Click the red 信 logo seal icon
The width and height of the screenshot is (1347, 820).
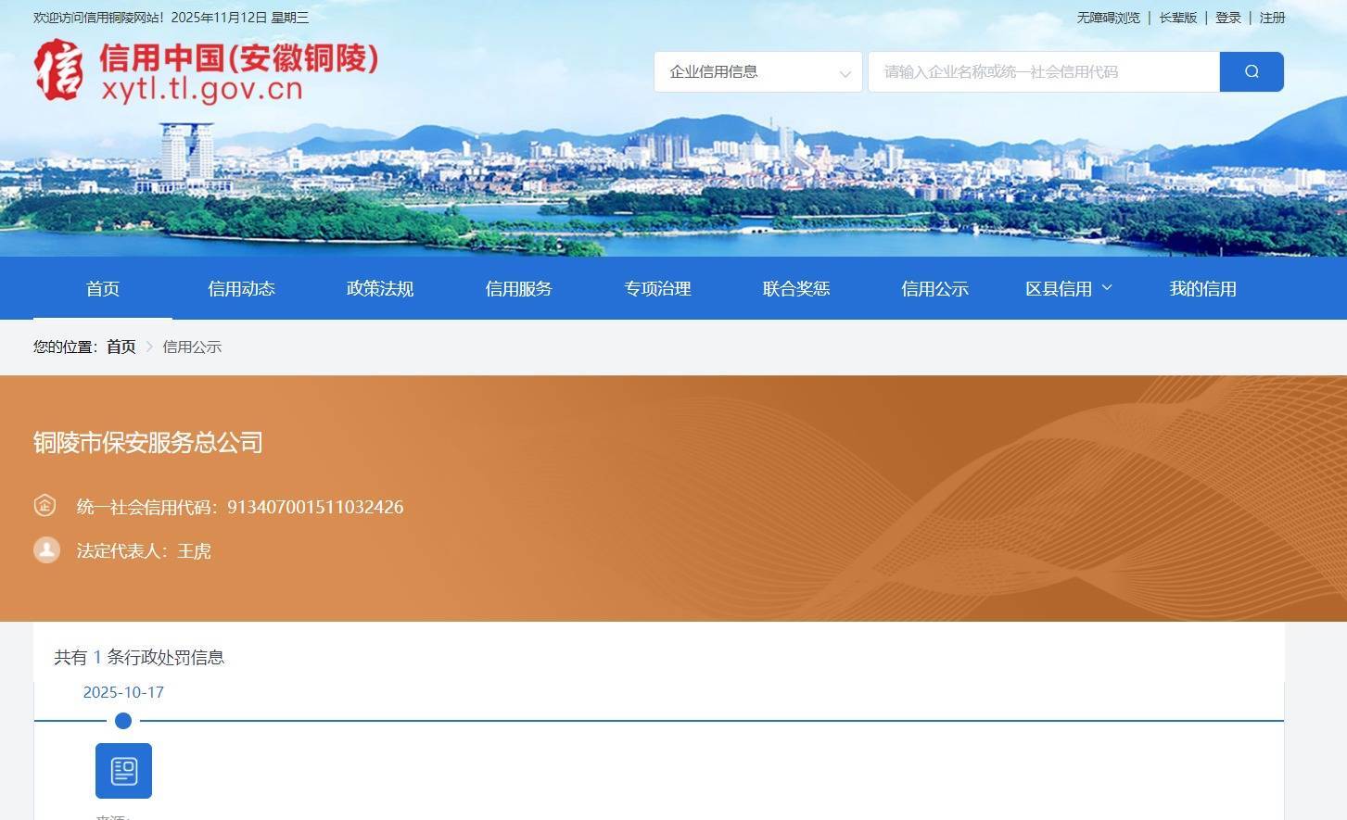[59, 72]
